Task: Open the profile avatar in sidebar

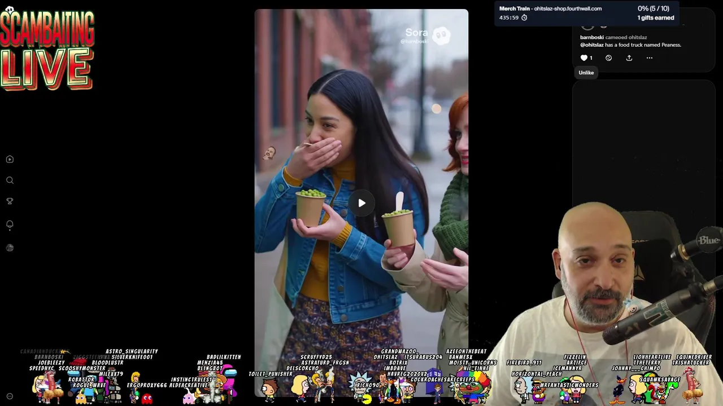Action: [10, 248]
